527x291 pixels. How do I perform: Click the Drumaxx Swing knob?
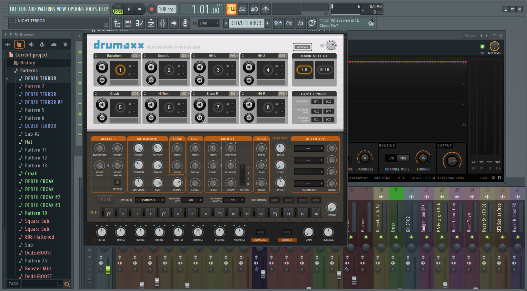click(x=331, y=207)
